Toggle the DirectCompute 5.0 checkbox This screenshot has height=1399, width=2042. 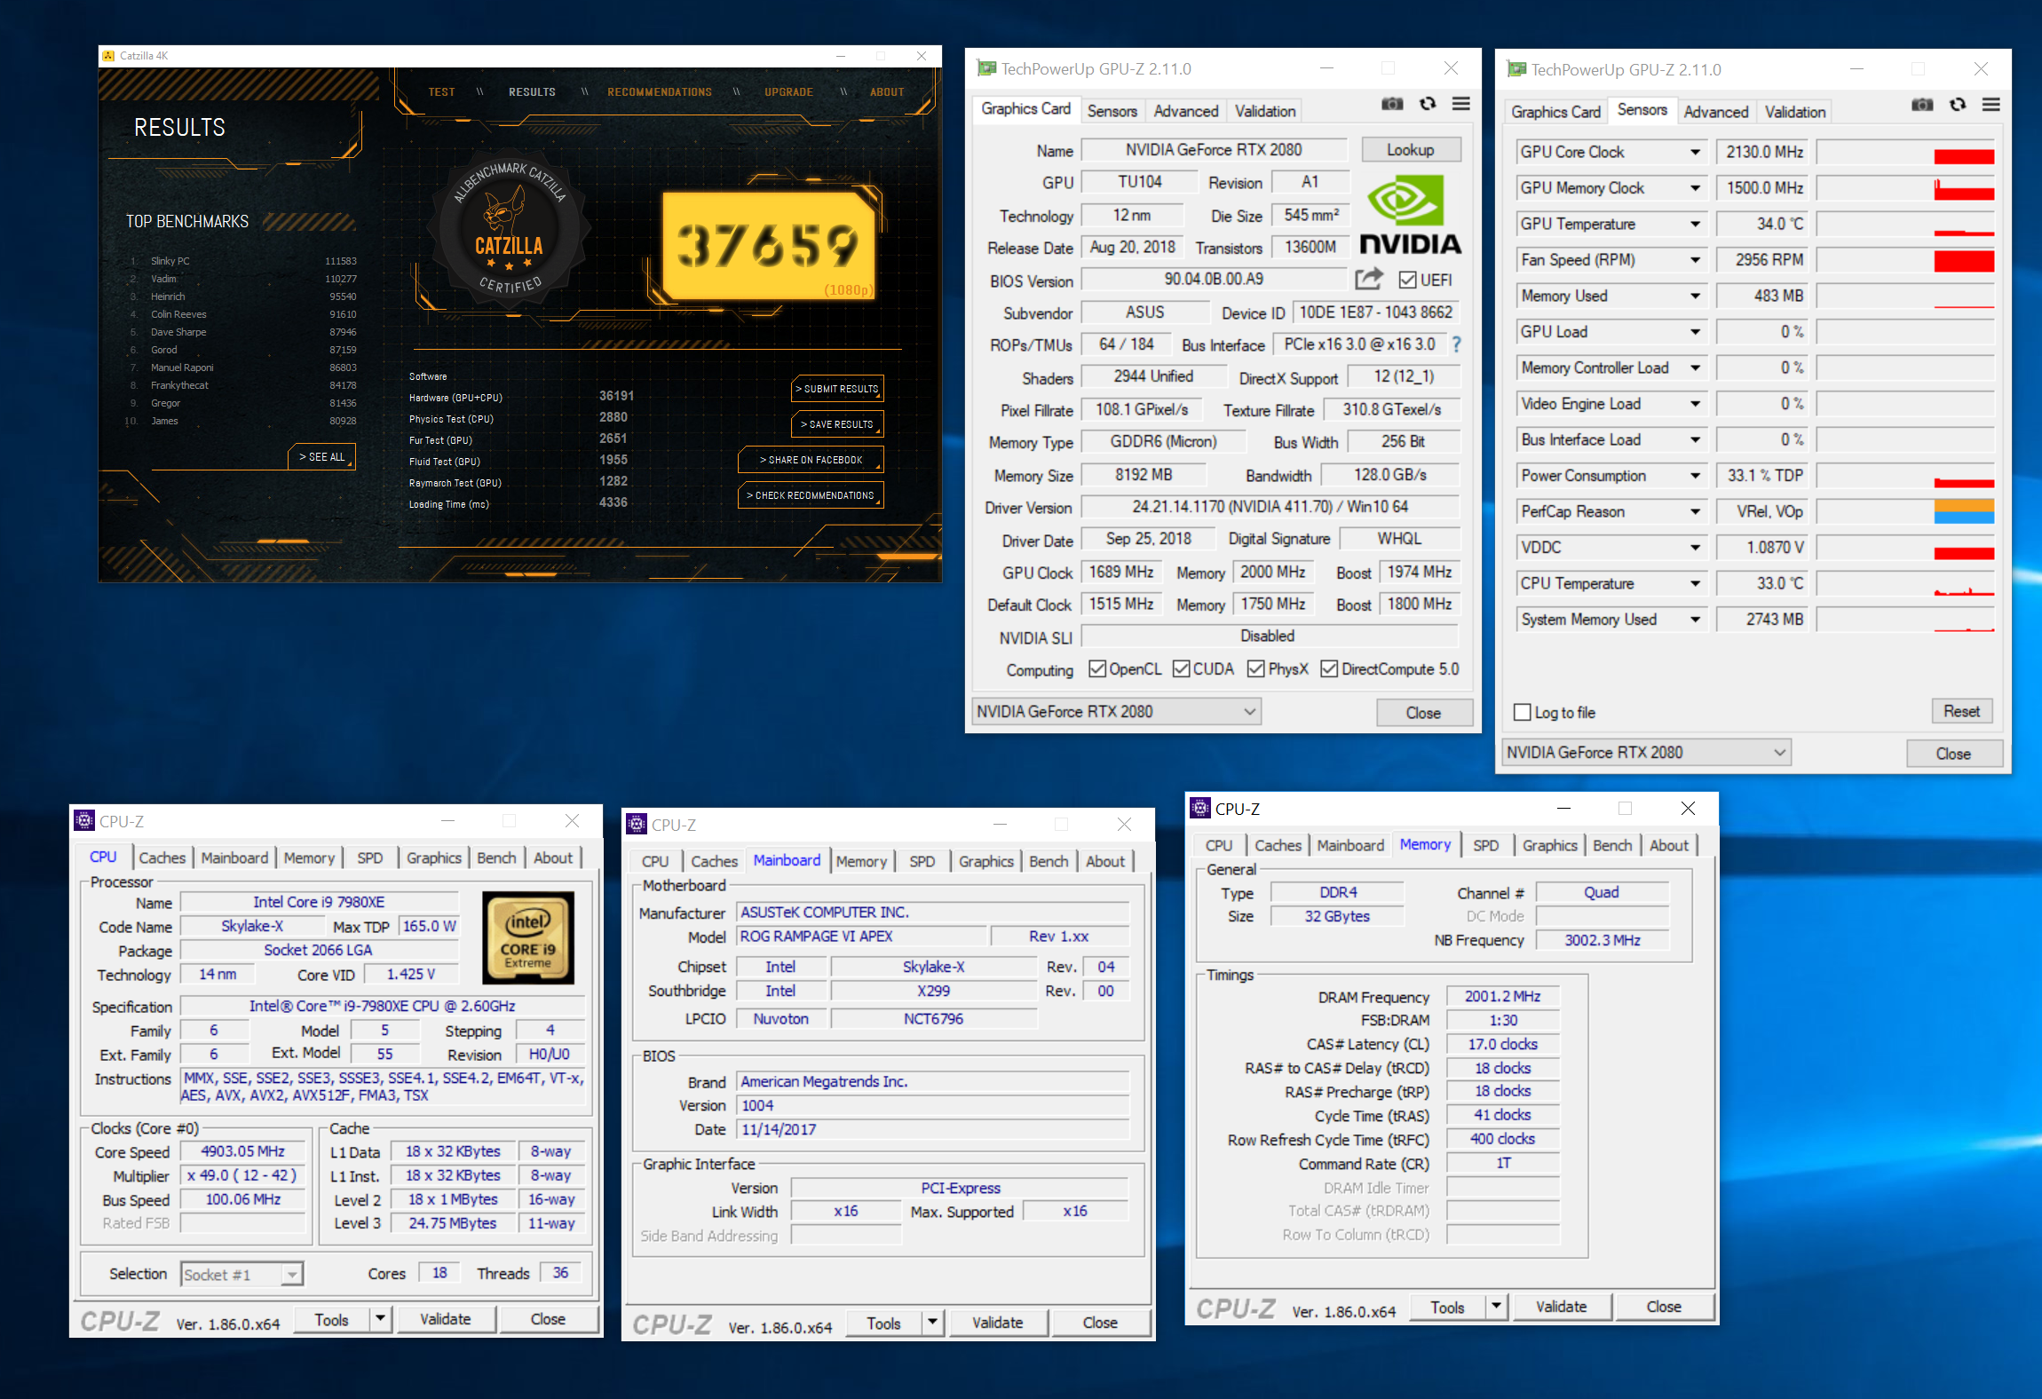(1329, 668)
